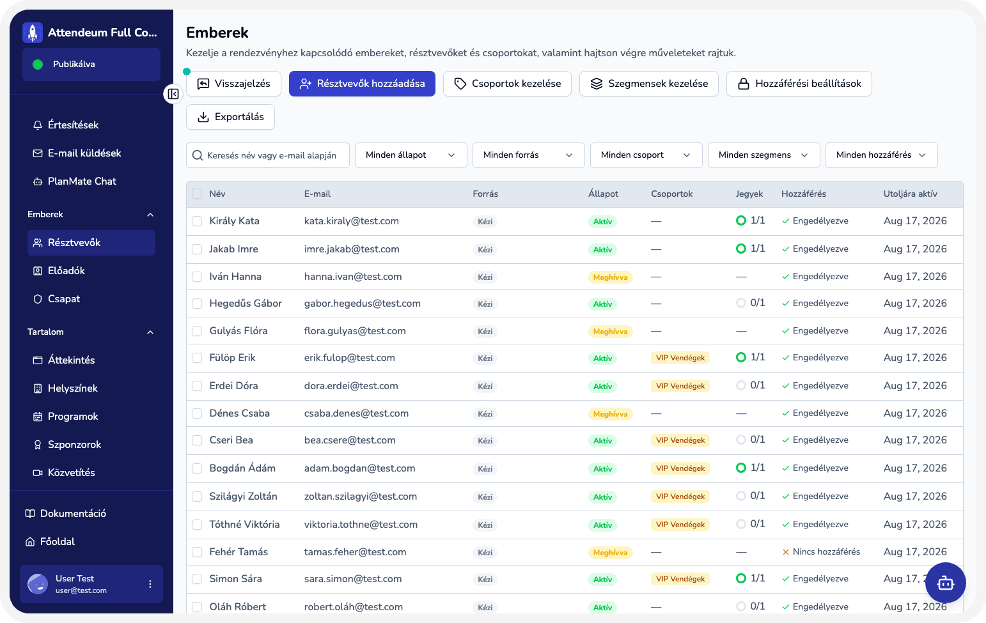Collapse the sidebar with the panel icon
Screen dimensions: 986x623
[173, 94]
